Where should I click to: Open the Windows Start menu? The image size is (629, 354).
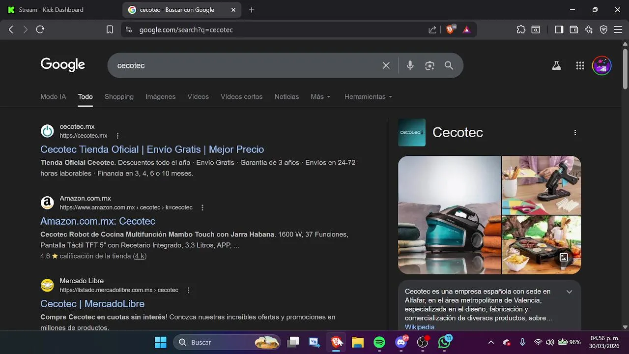161,342
